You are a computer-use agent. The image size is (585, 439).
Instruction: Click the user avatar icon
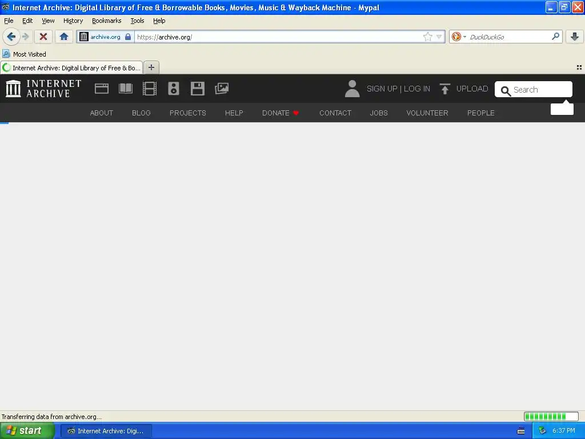[352, 89]
